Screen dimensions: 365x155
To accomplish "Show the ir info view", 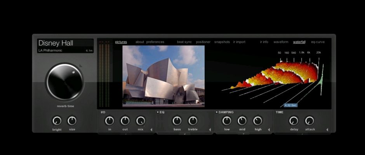I will pyautogui.click(x=264, y=42).
